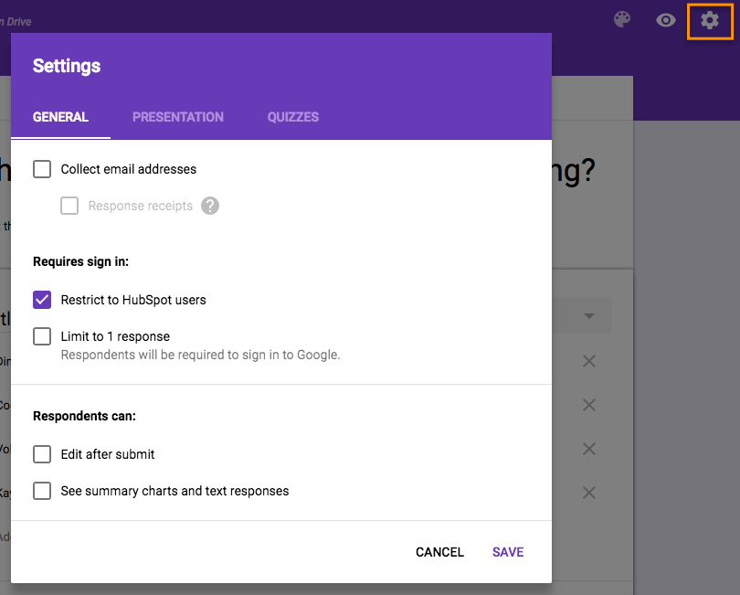Screen dimensions: 740x595
Task: Enable See summary charts and text responses
Action: click(42, 491)
